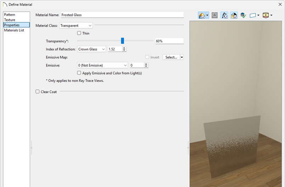Screen dimensions: 285x187
Task: Click the Emissive value 0 field
Action: 137,65
